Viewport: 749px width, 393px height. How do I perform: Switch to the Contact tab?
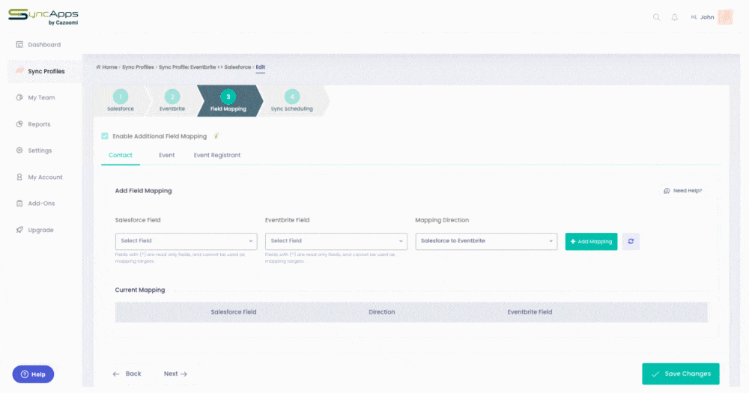pyautogui.click(x=121, y=155)
